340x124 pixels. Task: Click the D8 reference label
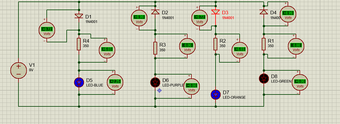coord(275,76)
